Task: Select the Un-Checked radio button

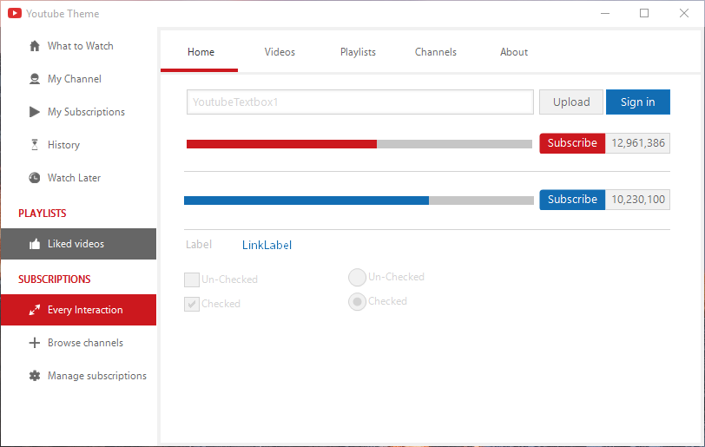Action: click(x=356, y=278)
